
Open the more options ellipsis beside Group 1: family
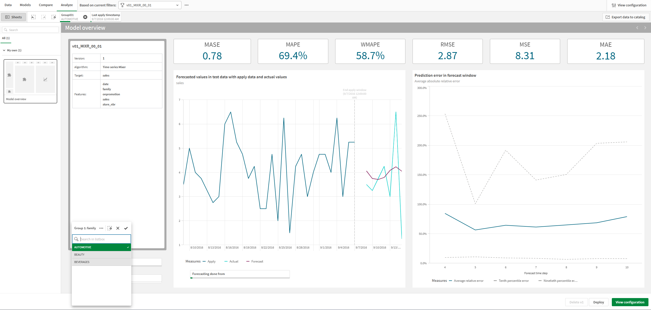tap(101, 228)
